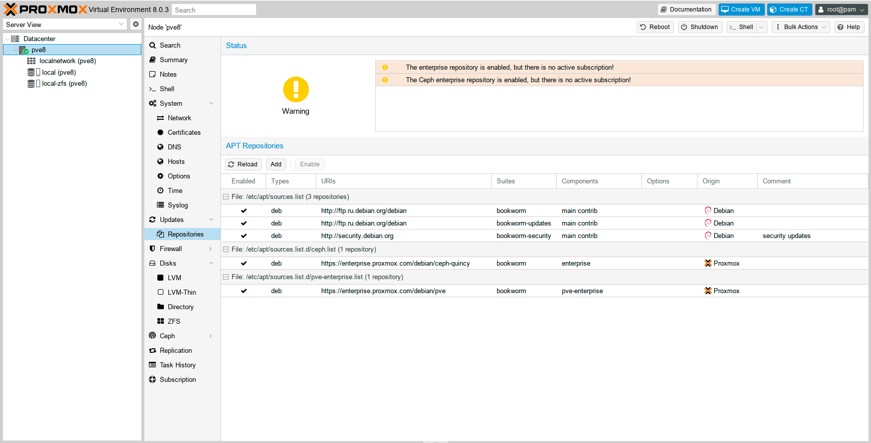The width and height of the screenshot is (871, 443).
Task: Click the yellow Warning status icon
Action: click(x=296, y=90)
